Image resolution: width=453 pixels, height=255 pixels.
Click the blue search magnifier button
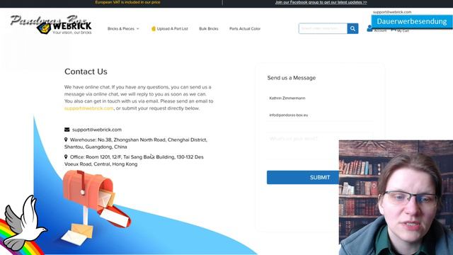(x=352, y=28)
